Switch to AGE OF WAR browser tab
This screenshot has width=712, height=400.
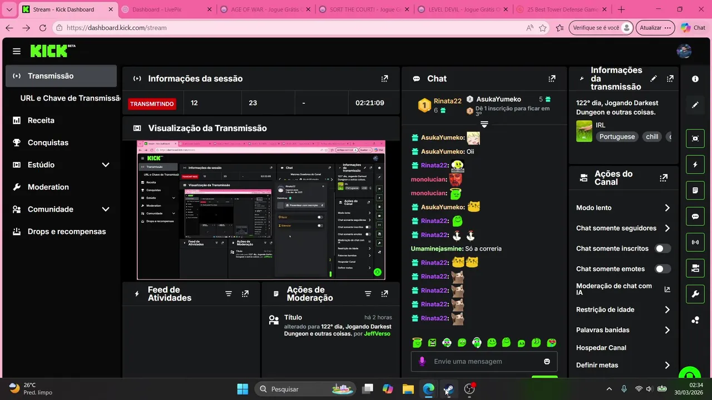pos(265,9)
